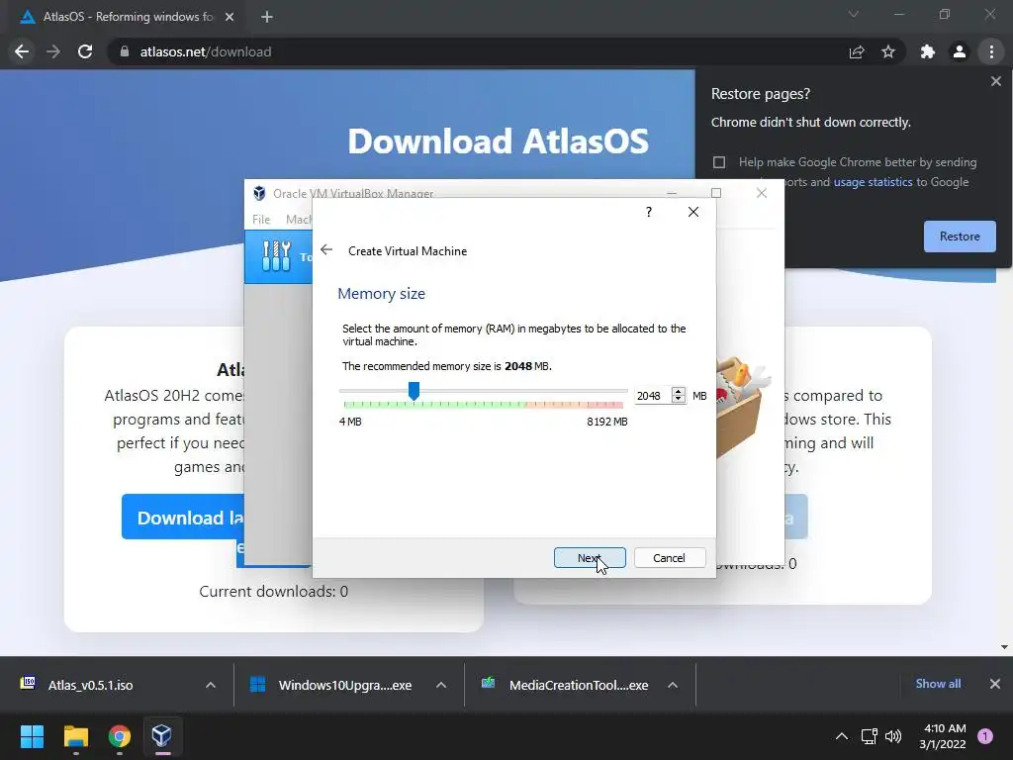Click the VirtualBox Manager title bar icon
This screenshot has height=760, width=1013.
pos(259,193)
